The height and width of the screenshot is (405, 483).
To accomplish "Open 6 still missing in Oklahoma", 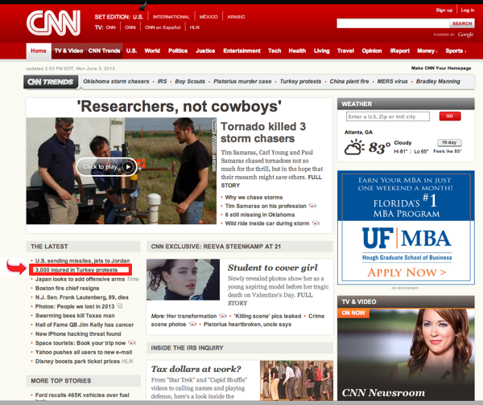I will pyautogui.click(x=260, y=215).
